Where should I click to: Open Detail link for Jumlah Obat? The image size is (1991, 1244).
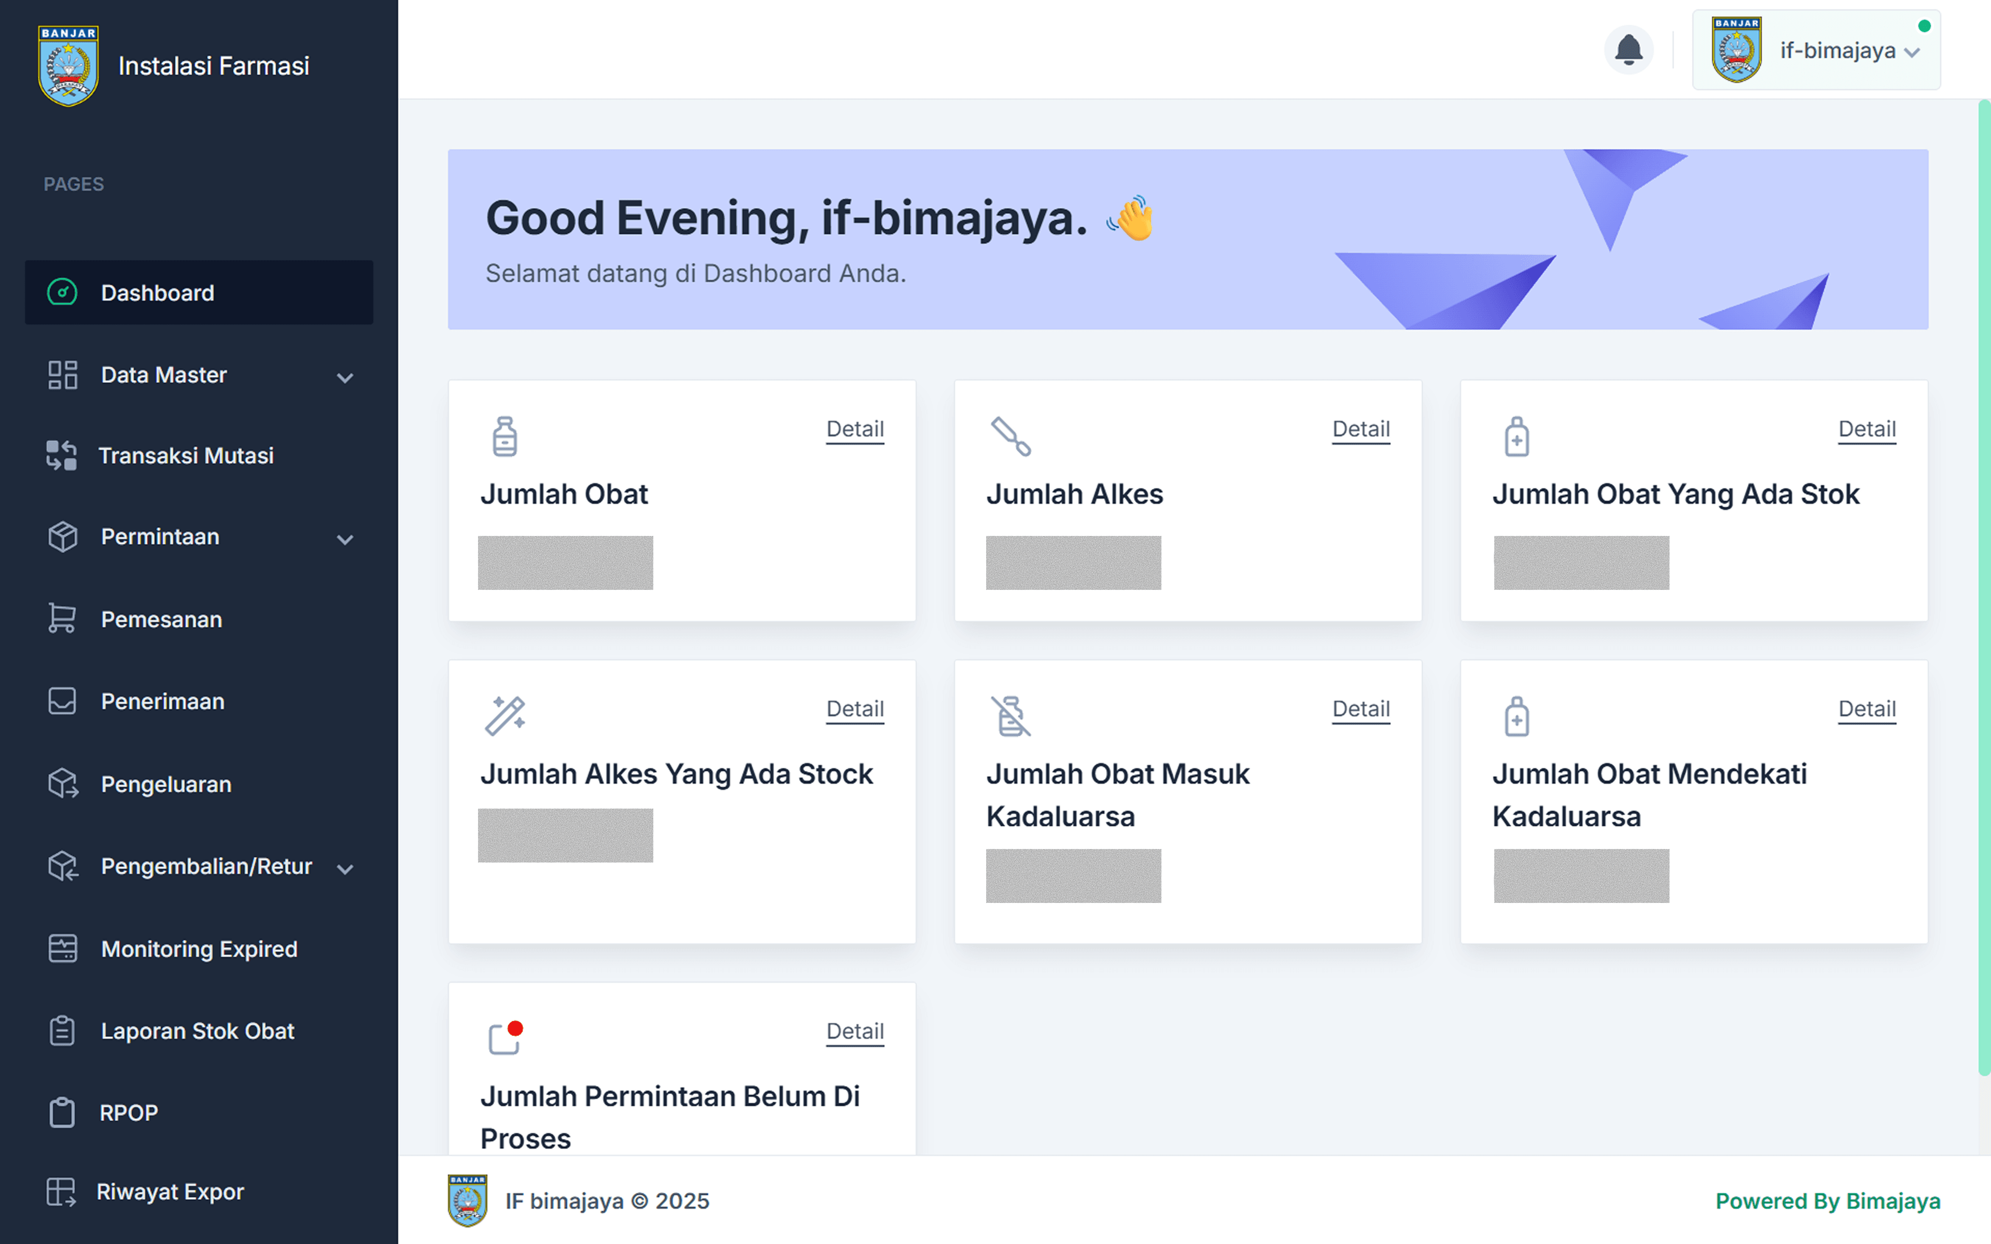pyautogui.click(x=855, y=429)
